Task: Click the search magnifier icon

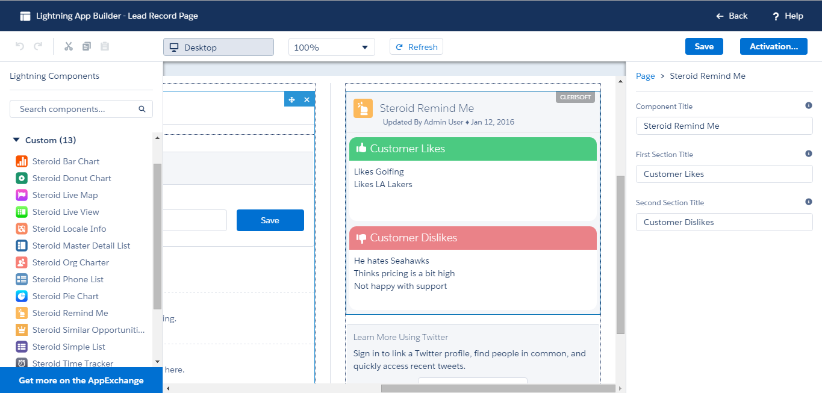Action: (x=142, y=109)
